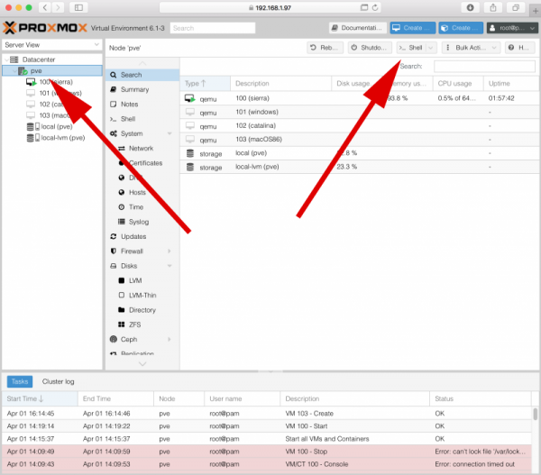
Task: Switch to the Tasks tab
Action: (x=20, y=381)
